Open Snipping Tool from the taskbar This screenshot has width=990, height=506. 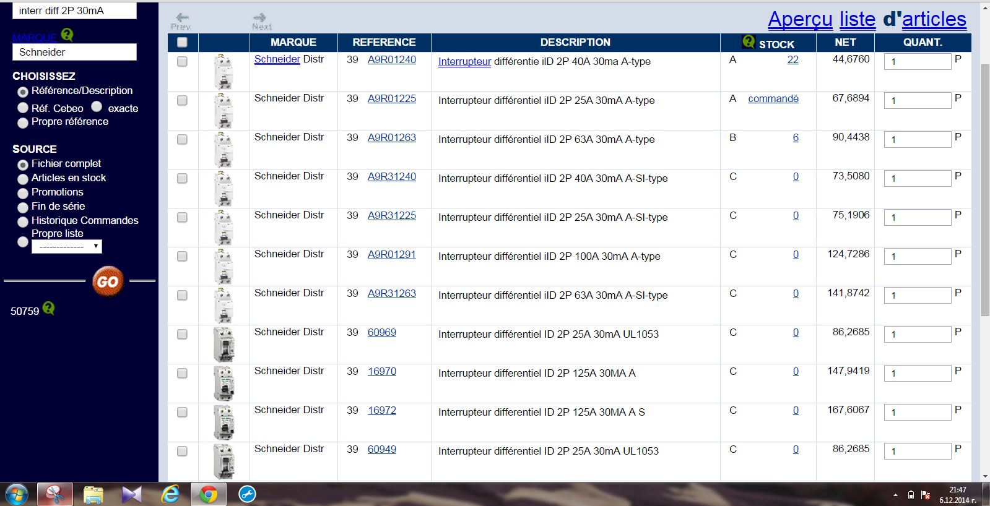tap(55, 494)
